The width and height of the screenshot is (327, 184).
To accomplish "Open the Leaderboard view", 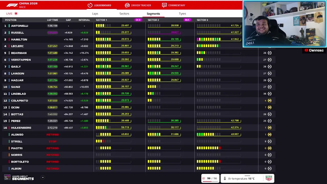I will pyautogui.click(x=99, y=5).
